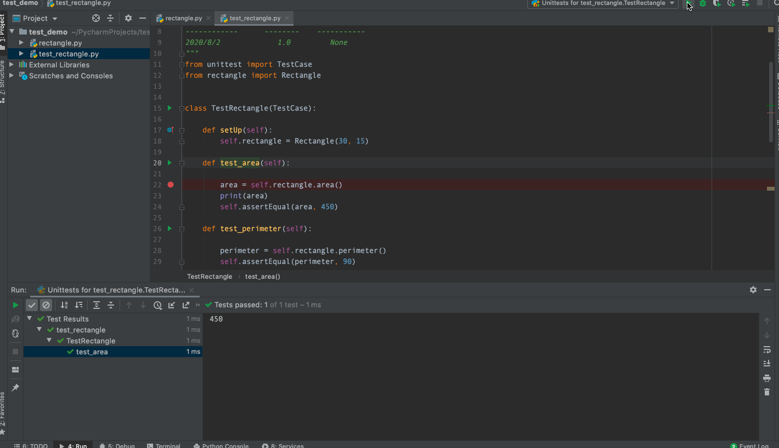Open Project view dropdown
The width and height of the screenshot is (779, 448).
pos(35,18)
